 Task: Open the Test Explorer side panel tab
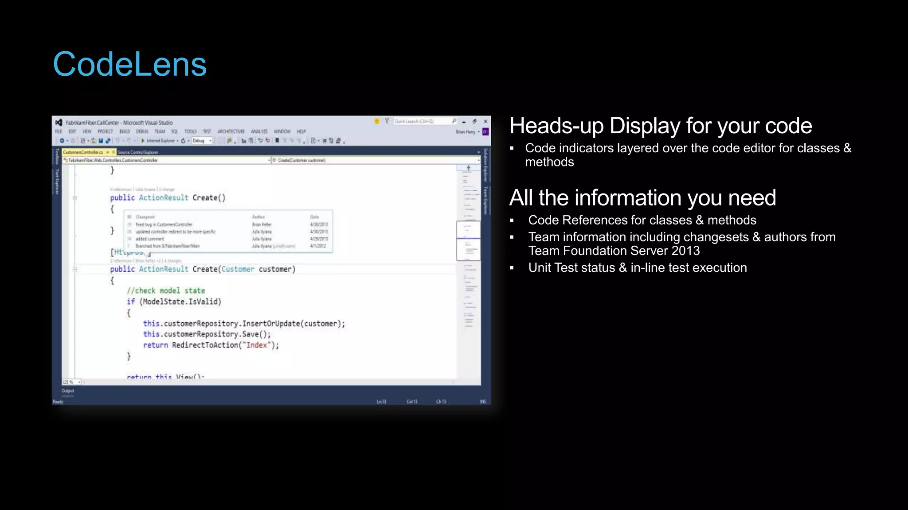(x=57, y=182)
